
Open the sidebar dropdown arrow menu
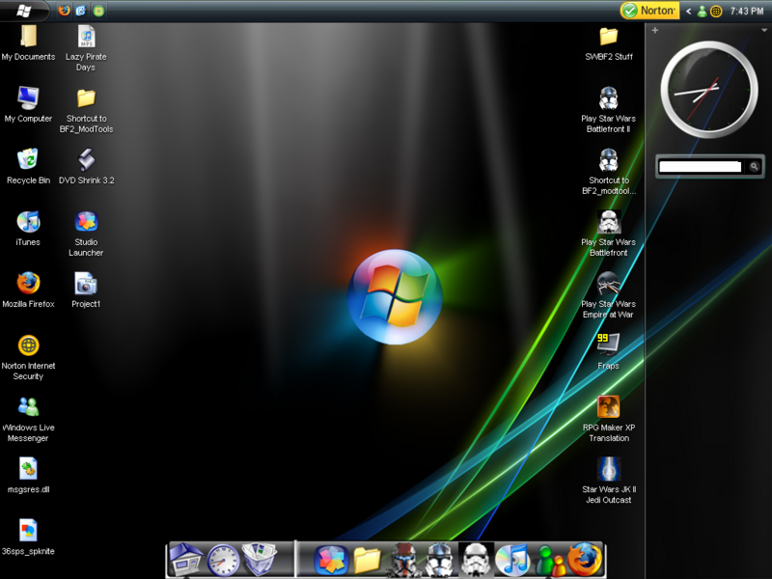click(763, 31)
